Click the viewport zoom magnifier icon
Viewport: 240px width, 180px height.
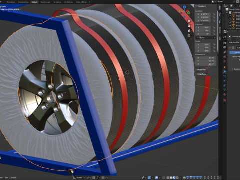tap(189, 21)
